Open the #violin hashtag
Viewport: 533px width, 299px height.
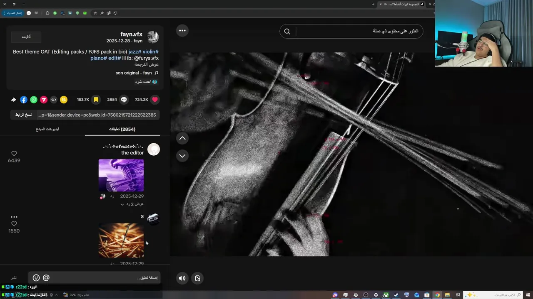click(x=151, y=52)
